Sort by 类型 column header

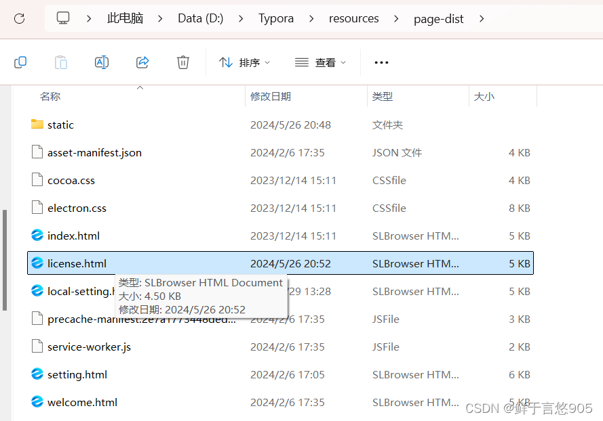tap(383, 96)
